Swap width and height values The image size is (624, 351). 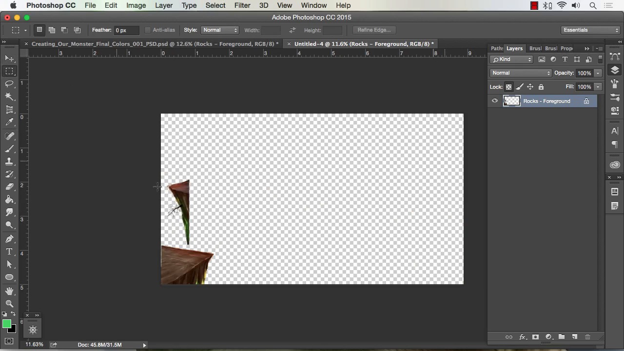click(x=292, y=30)
